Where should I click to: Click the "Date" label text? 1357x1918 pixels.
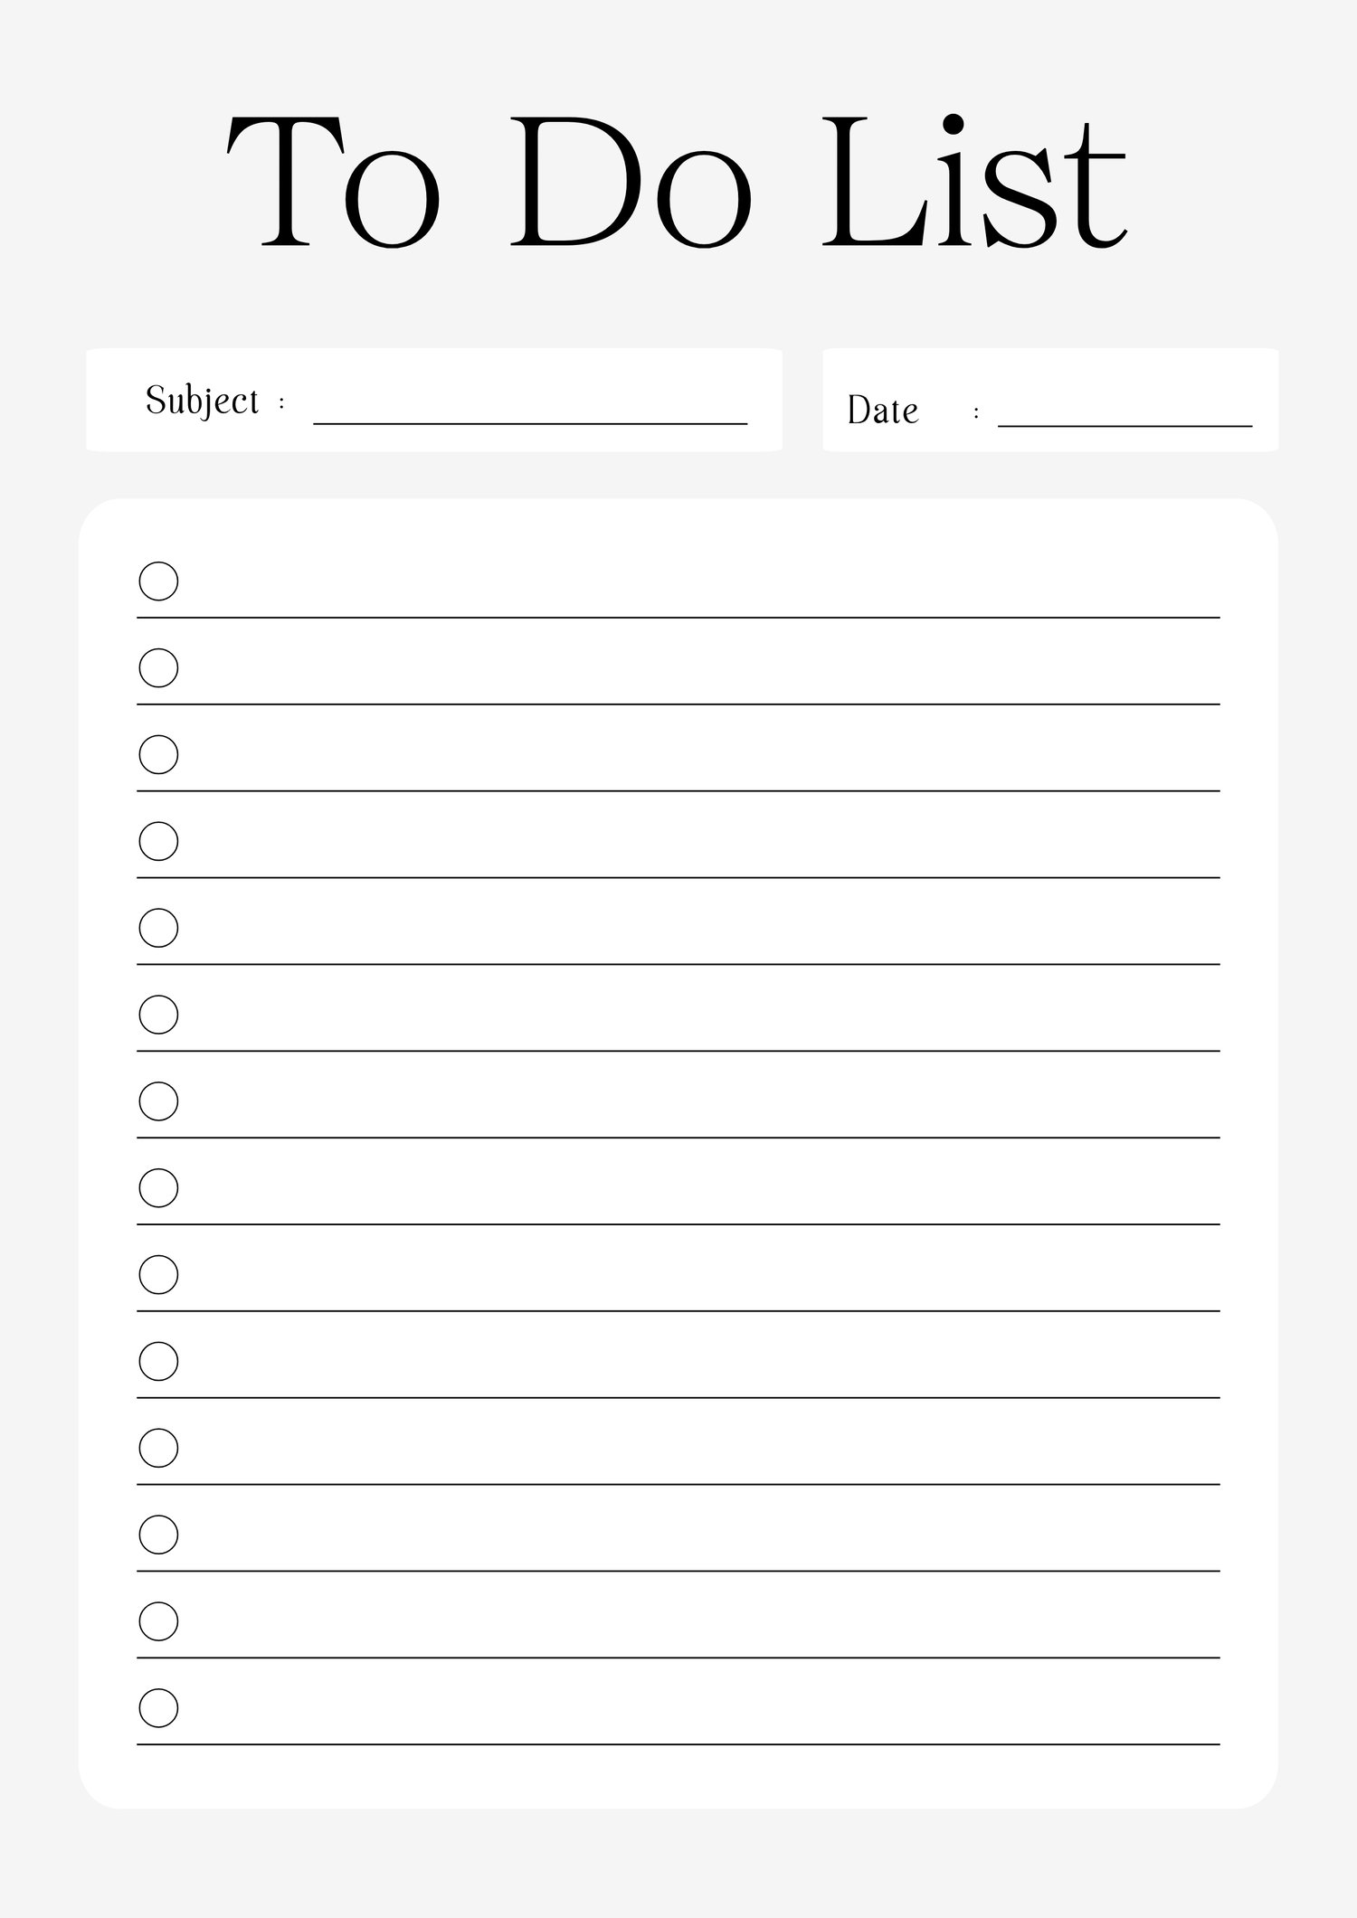click(882, 411)
